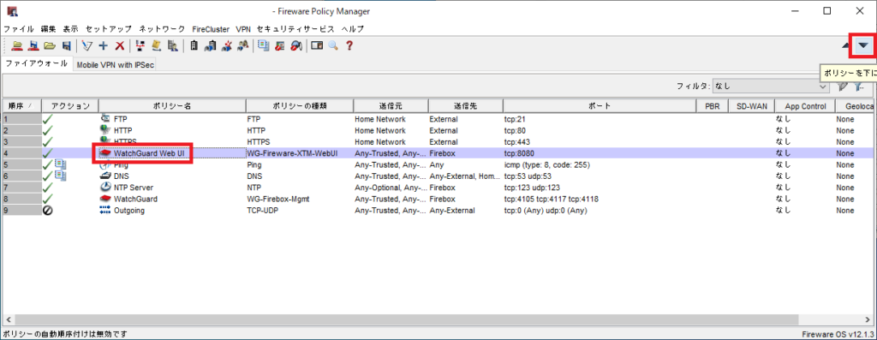Sort by the ポリシーの種類 column header
Image resolution: width=877 pixels, height=340 pixels.
(300, 105)
